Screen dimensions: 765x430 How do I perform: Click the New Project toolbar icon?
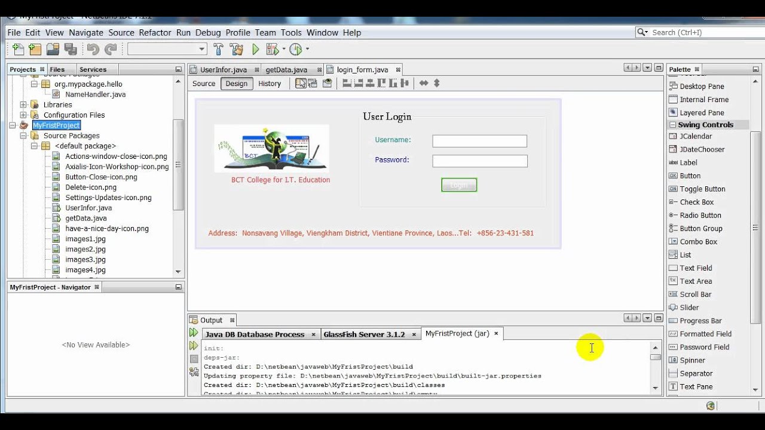(x=35, y=49)
